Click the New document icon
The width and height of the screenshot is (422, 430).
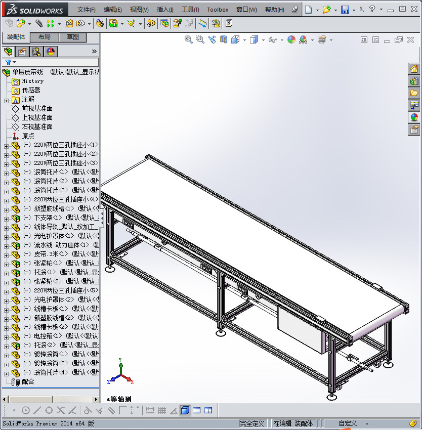pos(309,10)
